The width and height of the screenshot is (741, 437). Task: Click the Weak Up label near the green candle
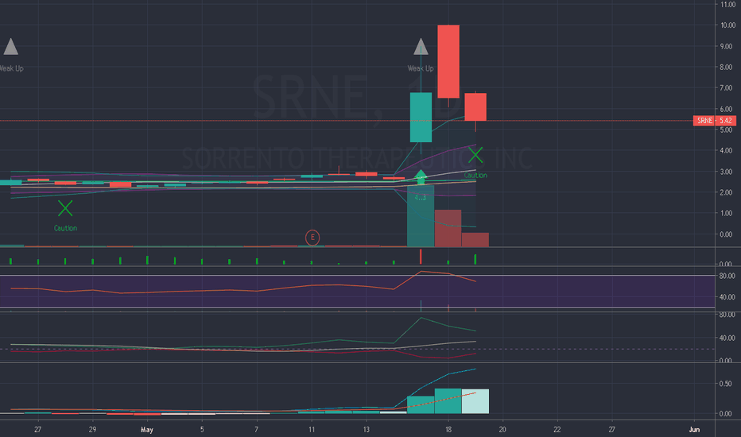click(421, 68)
